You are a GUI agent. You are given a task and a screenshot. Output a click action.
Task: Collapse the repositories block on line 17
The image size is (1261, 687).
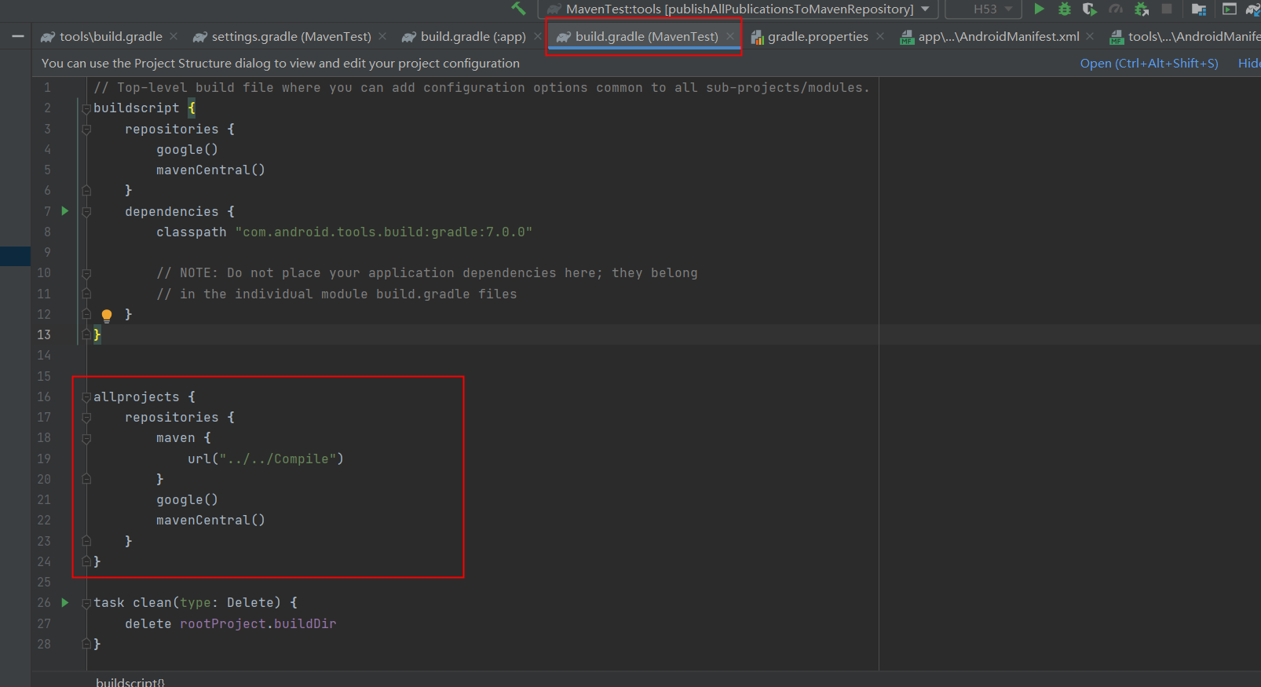[x=86, y=418]
